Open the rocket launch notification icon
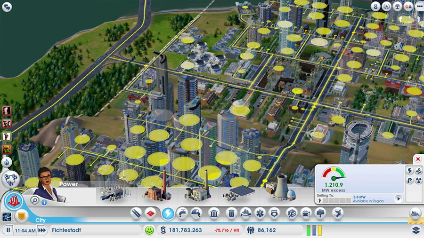The height and width of the screenshot is (238, 424). (x=7, y=162)
